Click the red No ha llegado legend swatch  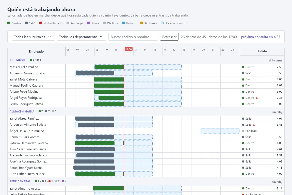[41, 23]
